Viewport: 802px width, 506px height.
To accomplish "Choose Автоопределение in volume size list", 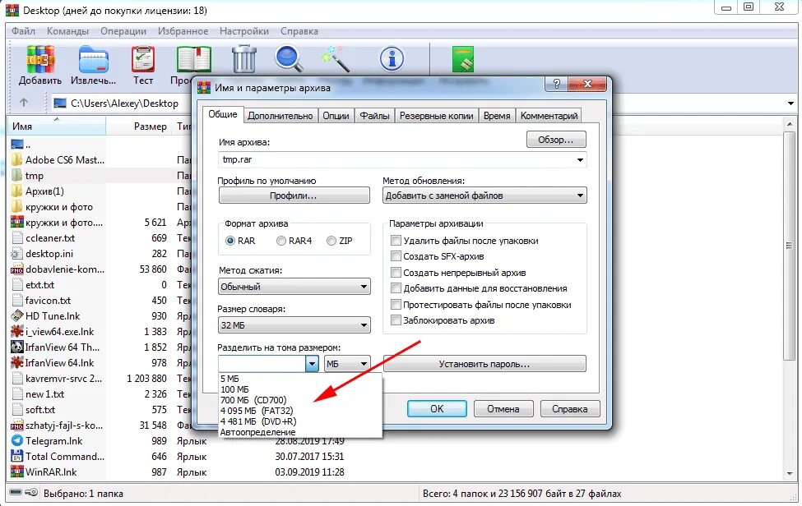I will tap(257, 432).
